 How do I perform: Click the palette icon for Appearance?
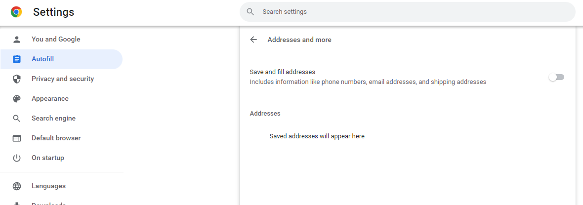(17, 99)
